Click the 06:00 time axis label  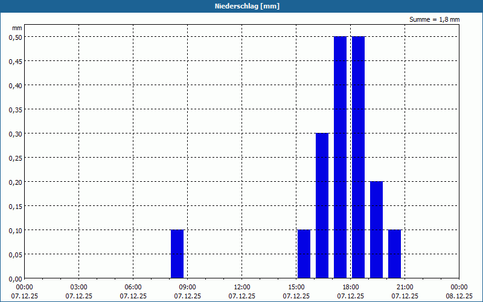click(133, 288)
